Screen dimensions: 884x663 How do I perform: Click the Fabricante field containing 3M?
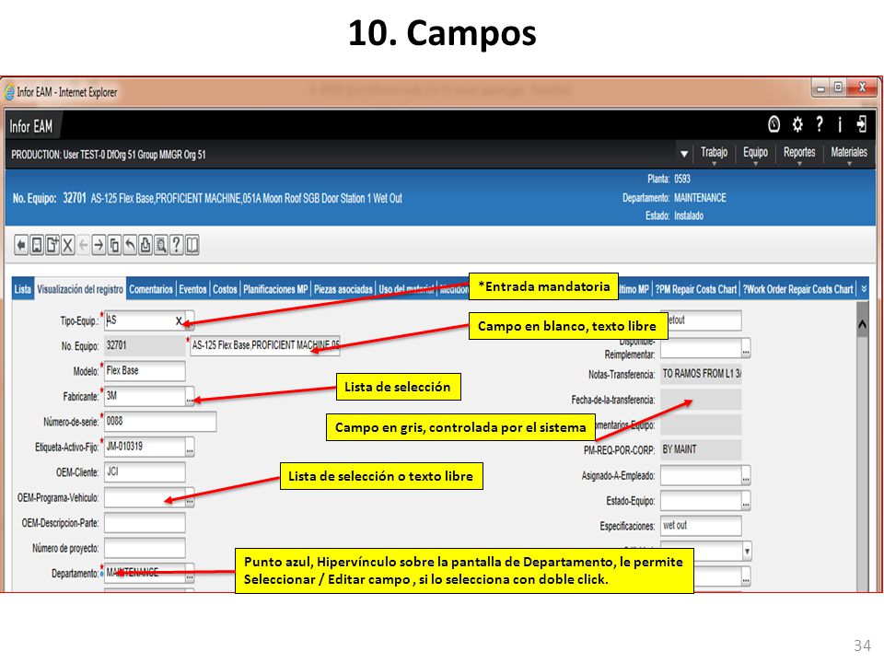(145, 396)
